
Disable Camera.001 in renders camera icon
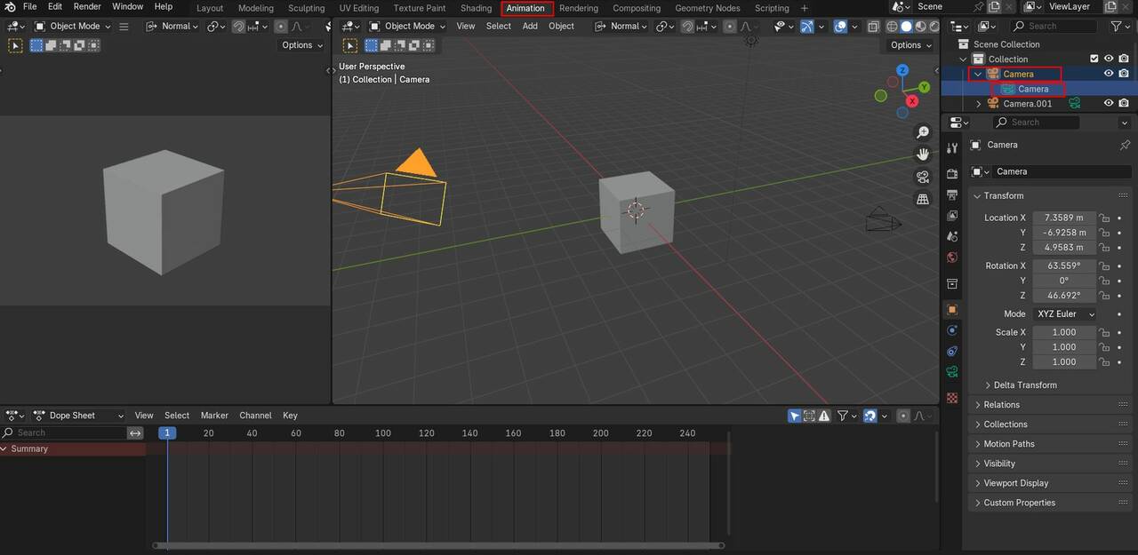[1124, 103]
